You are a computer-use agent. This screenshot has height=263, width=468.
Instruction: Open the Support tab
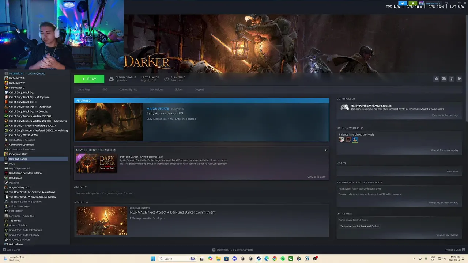(x=199, y=89)
